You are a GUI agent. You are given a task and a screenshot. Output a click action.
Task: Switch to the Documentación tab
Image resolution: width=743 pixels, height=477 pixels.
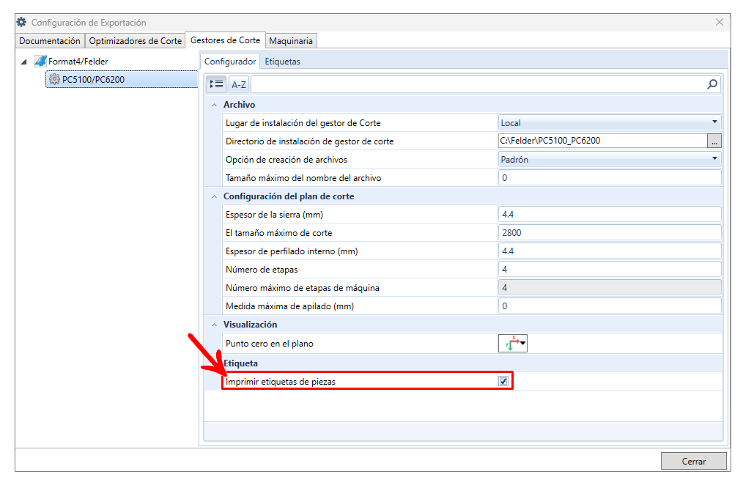(50, 41)
